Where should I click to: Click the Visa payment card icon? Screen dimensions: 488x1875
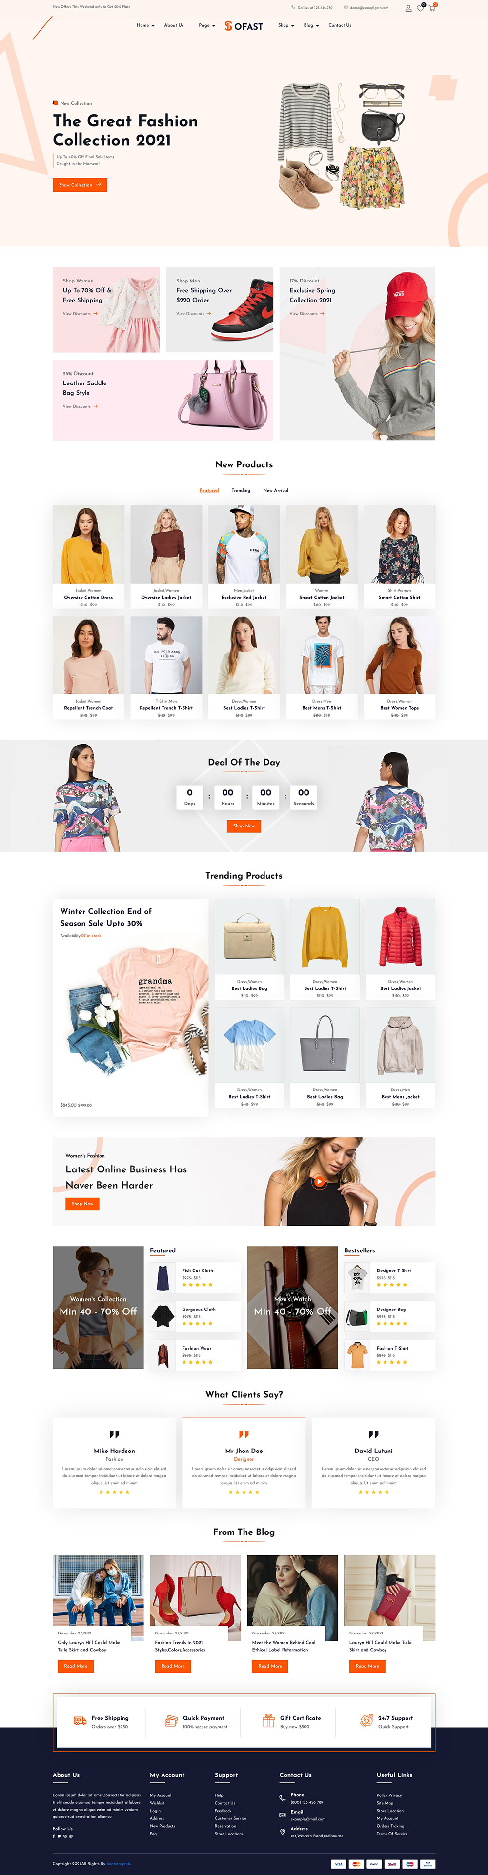tap(338, 1864)
